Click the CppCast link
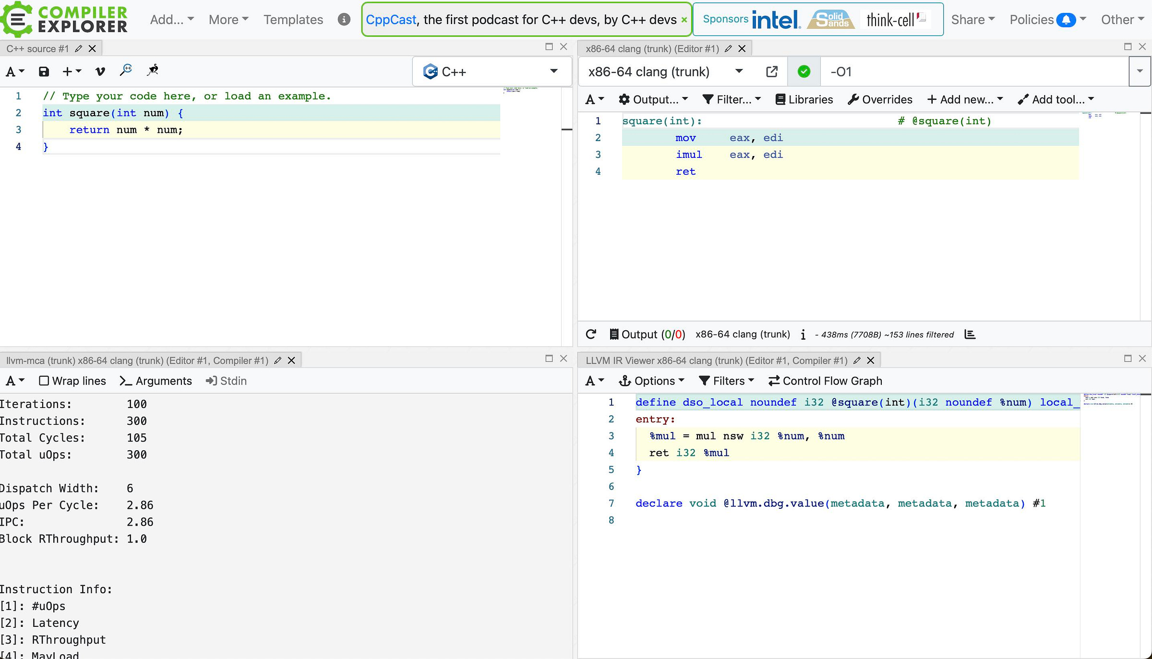Screen dimensions: 1152x659 [391, 20]
